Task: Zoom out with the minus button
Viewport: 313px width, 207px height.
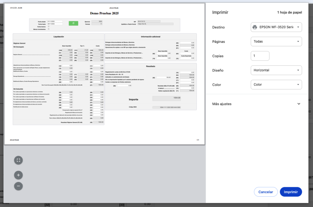Action: pyautogui.click(x=18, y=186)
